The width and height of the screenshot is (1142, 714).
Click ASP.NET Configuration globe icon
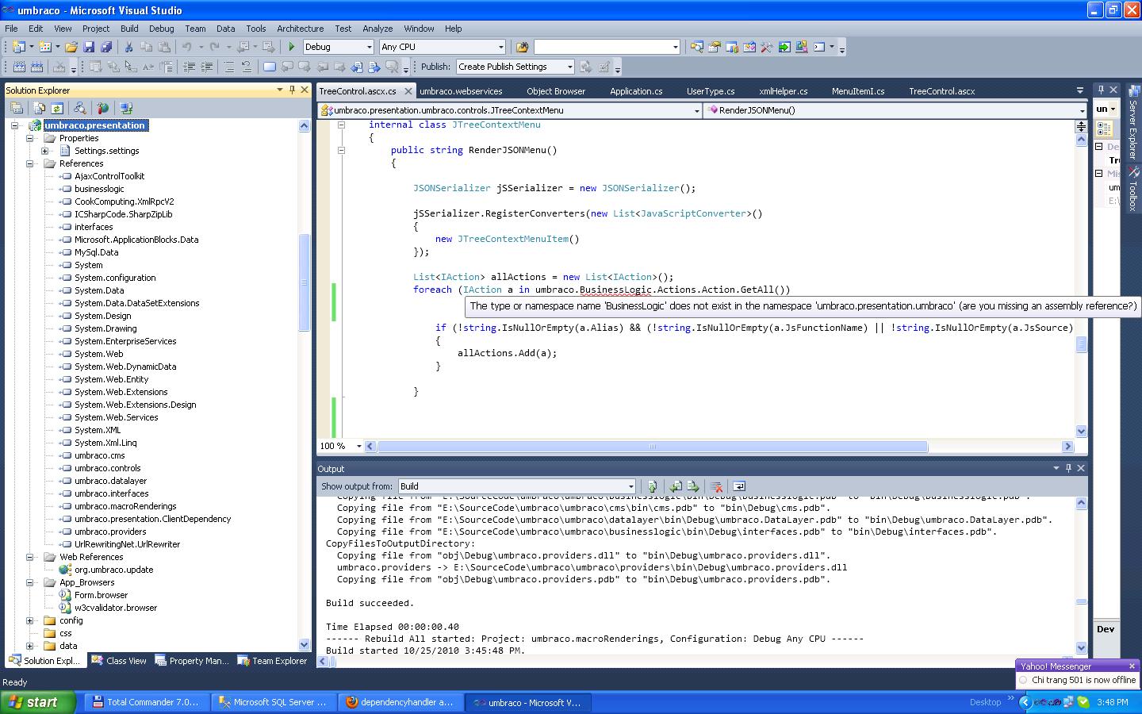tap(102, 108)
